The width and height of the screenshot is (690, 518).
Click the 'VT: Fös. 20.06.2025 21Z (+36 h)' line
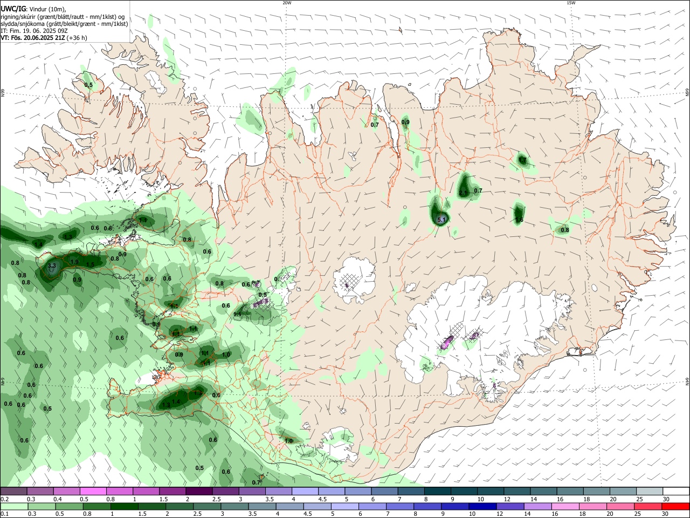pos(44,38)
